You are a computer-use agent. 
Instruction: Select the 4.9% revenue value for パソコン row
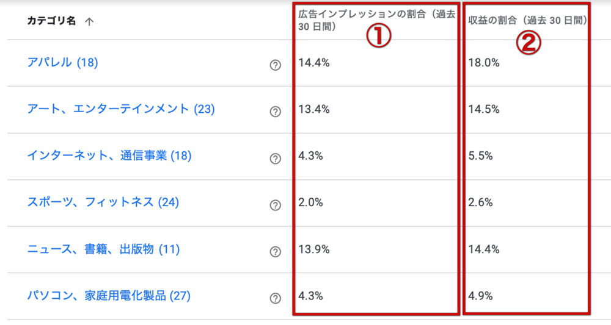point(480,296)
